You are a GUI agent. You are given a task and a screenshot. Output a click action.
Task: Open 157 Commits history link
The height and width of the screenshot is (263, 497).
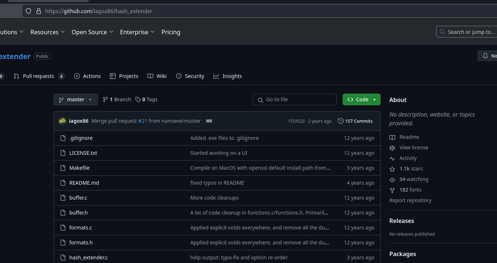[x=355, y=121]
